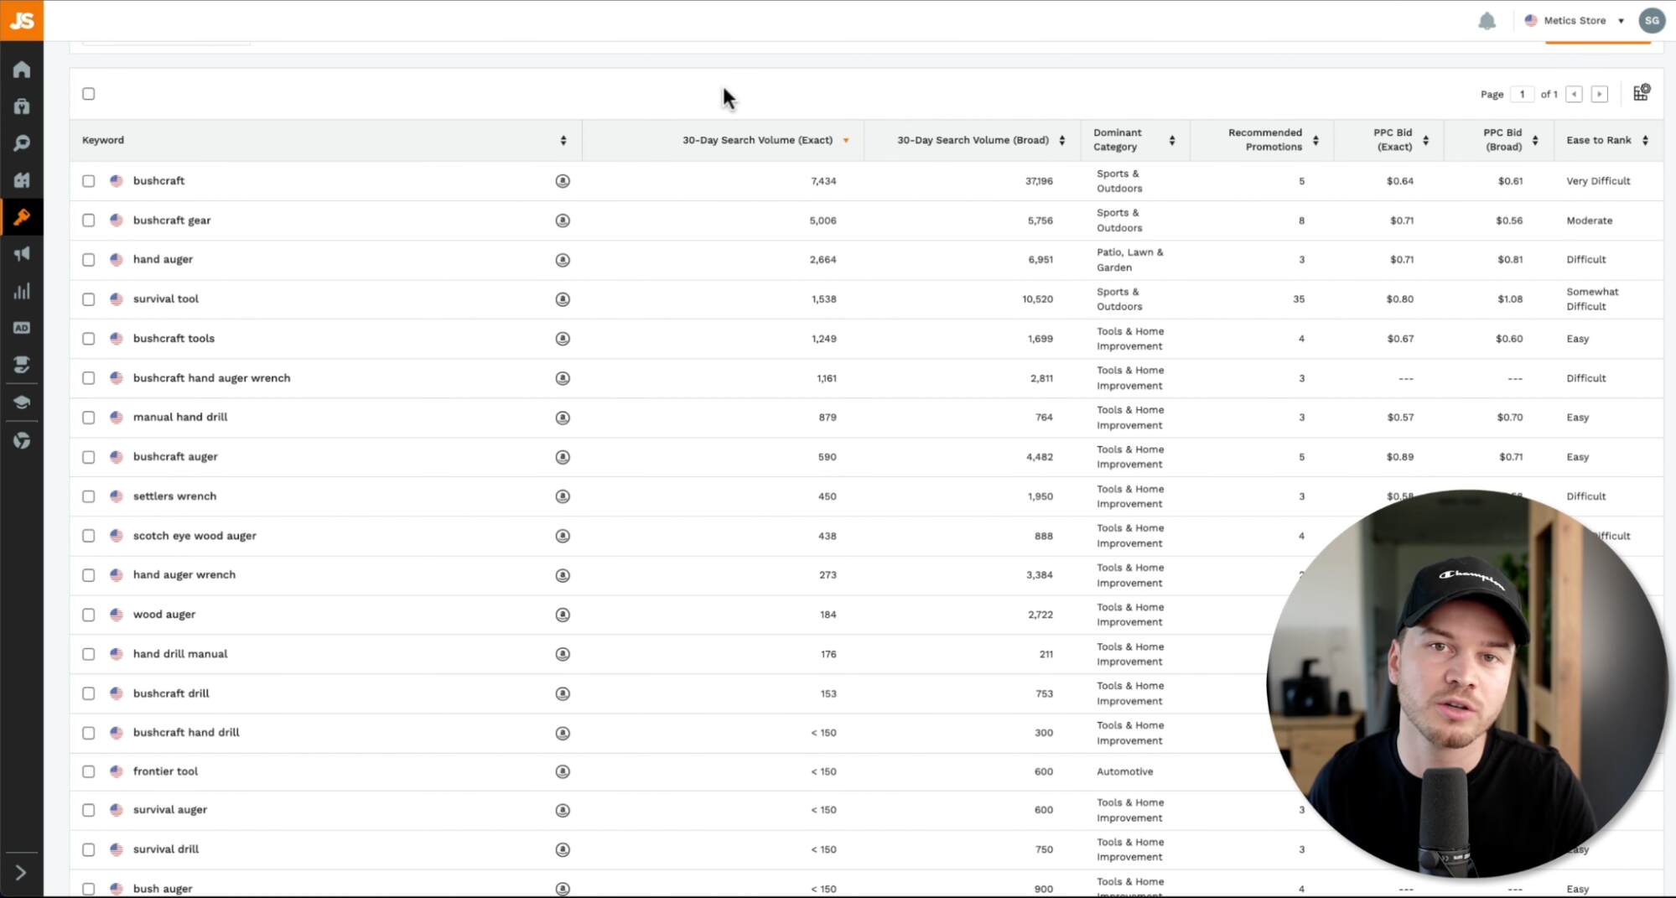This screenshot has height=898, width=1676.
Task: Open the bar chart analytics icon in the sidebar
Action: click(22, 291)
